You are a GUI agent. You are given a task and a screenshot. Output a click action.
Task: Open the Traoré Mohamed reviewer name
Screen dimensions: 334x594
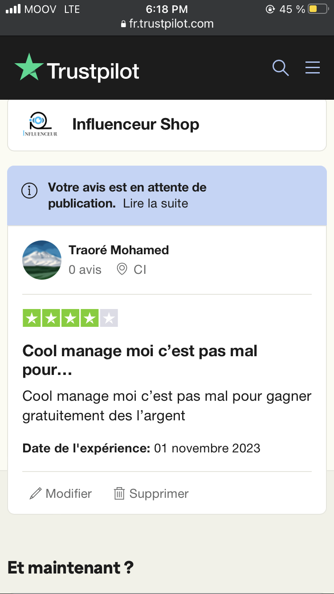119,250
